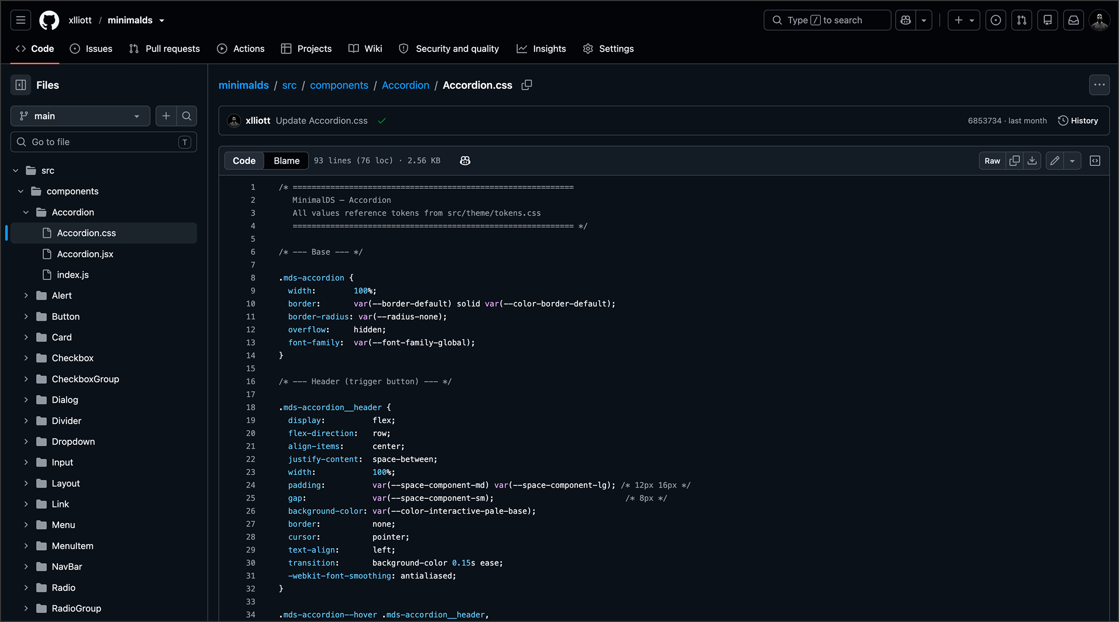The height and width of the screenshot is (622, 1119).
Task: Open the more file actions ellipsis
Action: point(1099,85)
